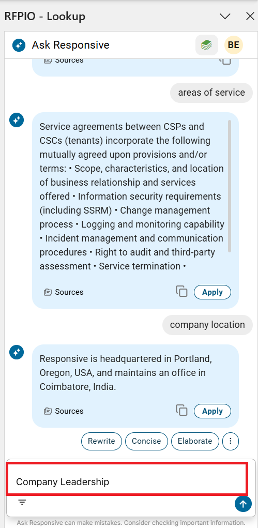Apply the company location answer
Image resolution: width=258 pixels, height=528 pixels.
213,411
